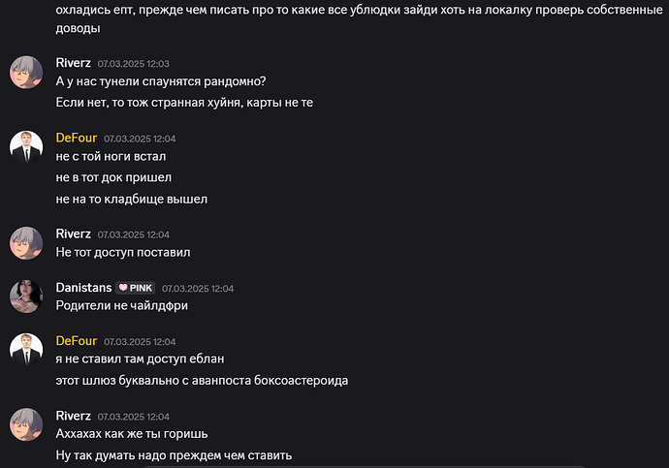Open Riverz username above 'Аххахах как же ты горишь'
669x468 pixels.
(74, 416)
